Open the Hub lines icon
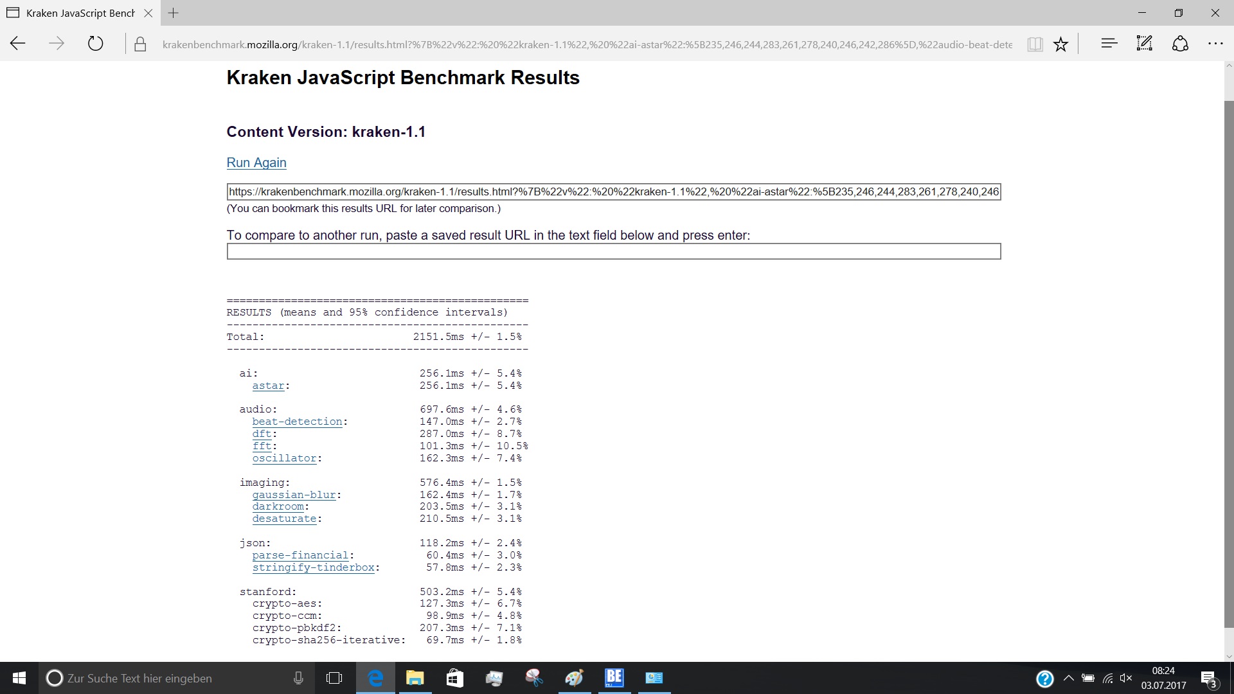 point(1109,44)
